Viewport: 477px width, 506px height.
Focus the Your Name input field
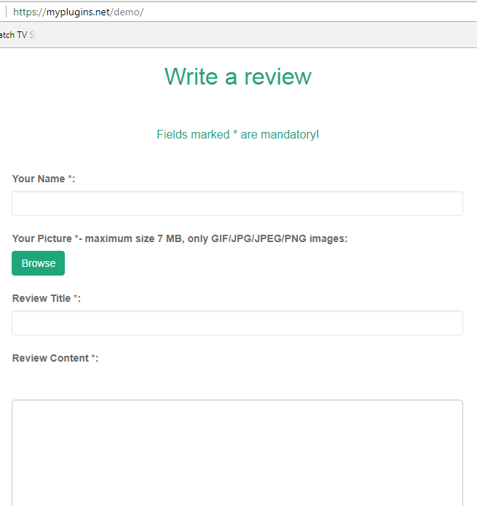[237, 203]
